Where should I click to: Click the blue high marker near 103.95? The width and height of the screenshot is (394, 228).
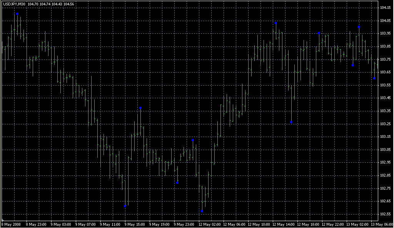click(x=319, y=33)
